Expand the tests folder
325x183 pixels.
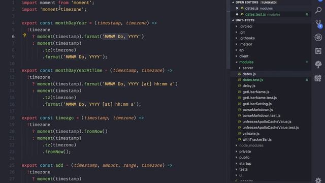tap(236, 169)
